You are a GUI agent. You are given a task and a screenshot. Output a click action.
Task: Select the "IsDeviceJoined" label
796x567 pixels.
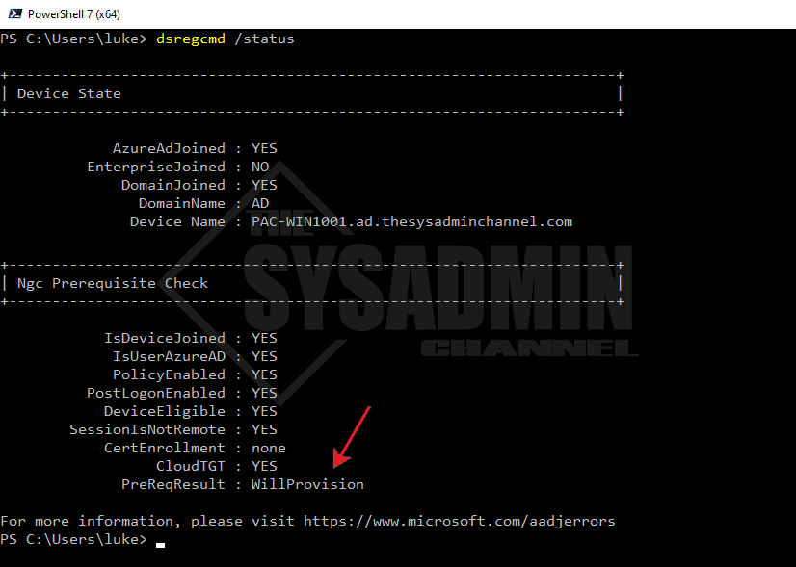[x=165, y=338]
